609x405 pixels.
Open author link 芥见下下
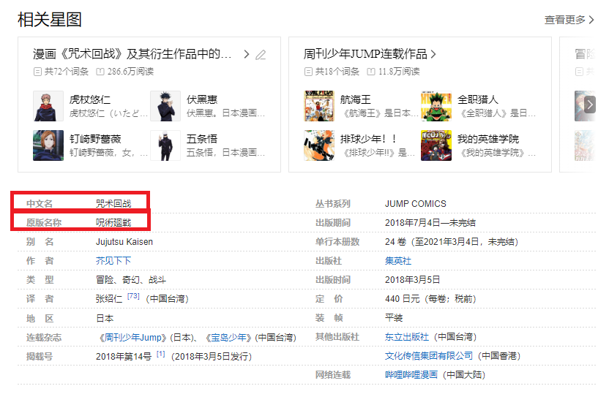113,261
